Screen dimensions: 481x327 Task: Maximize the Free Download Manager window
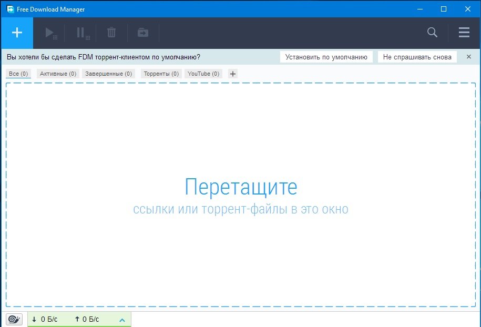point(444,9)
